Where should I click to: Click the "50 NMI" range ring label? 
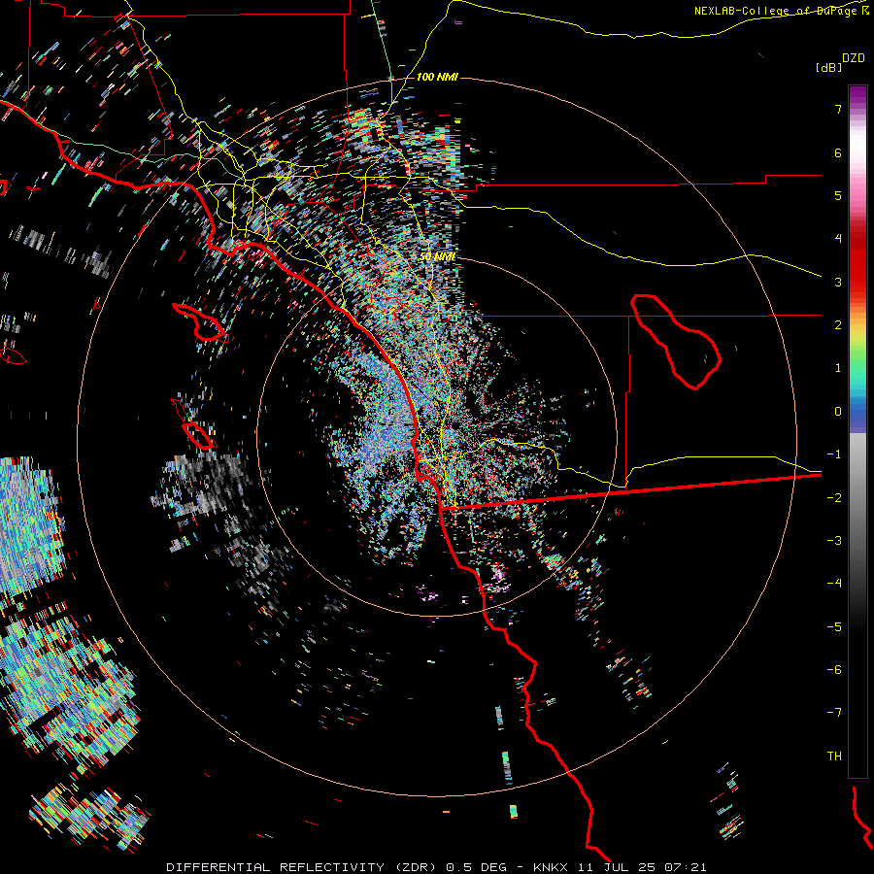(x=437, y=256)
